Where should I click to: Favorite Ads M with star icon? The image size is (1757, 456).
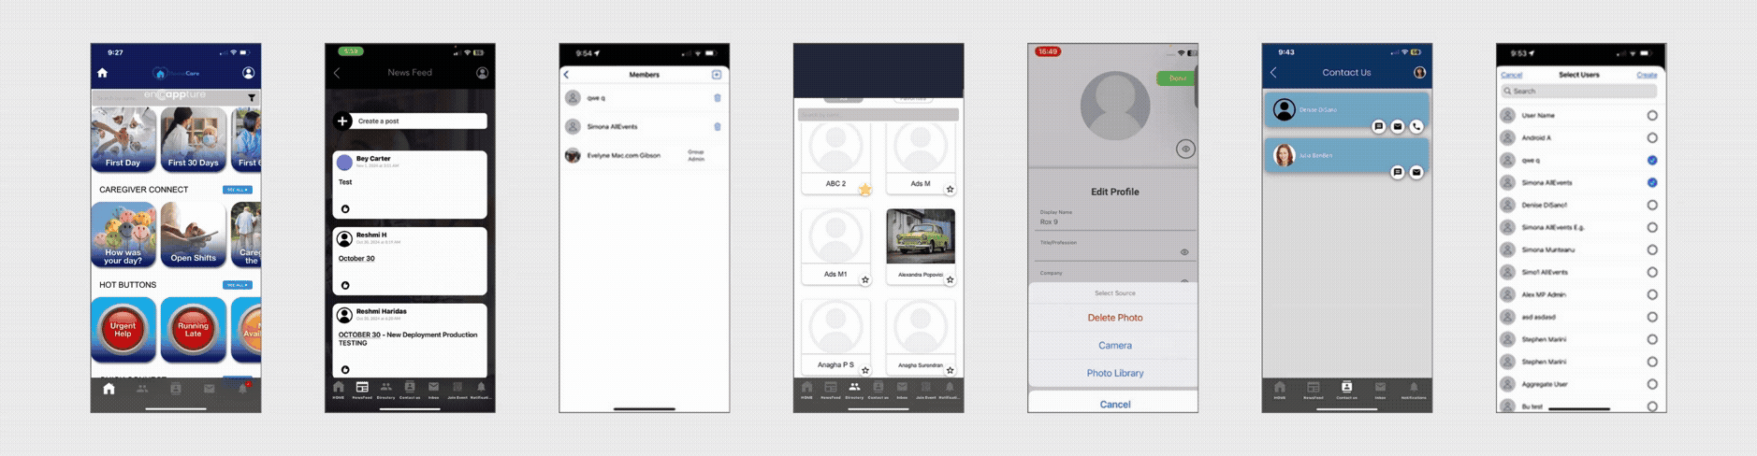tap(950, 190)
